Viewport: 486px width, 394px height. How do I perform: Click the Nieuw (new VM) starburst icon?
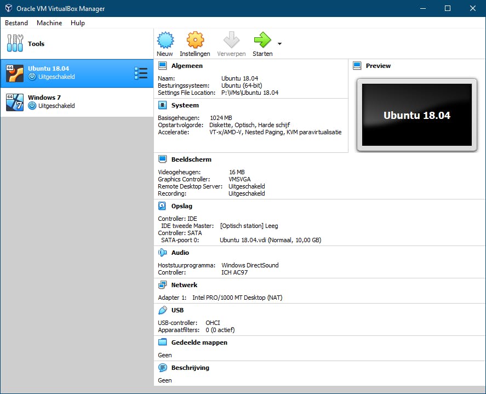point(165,40)
